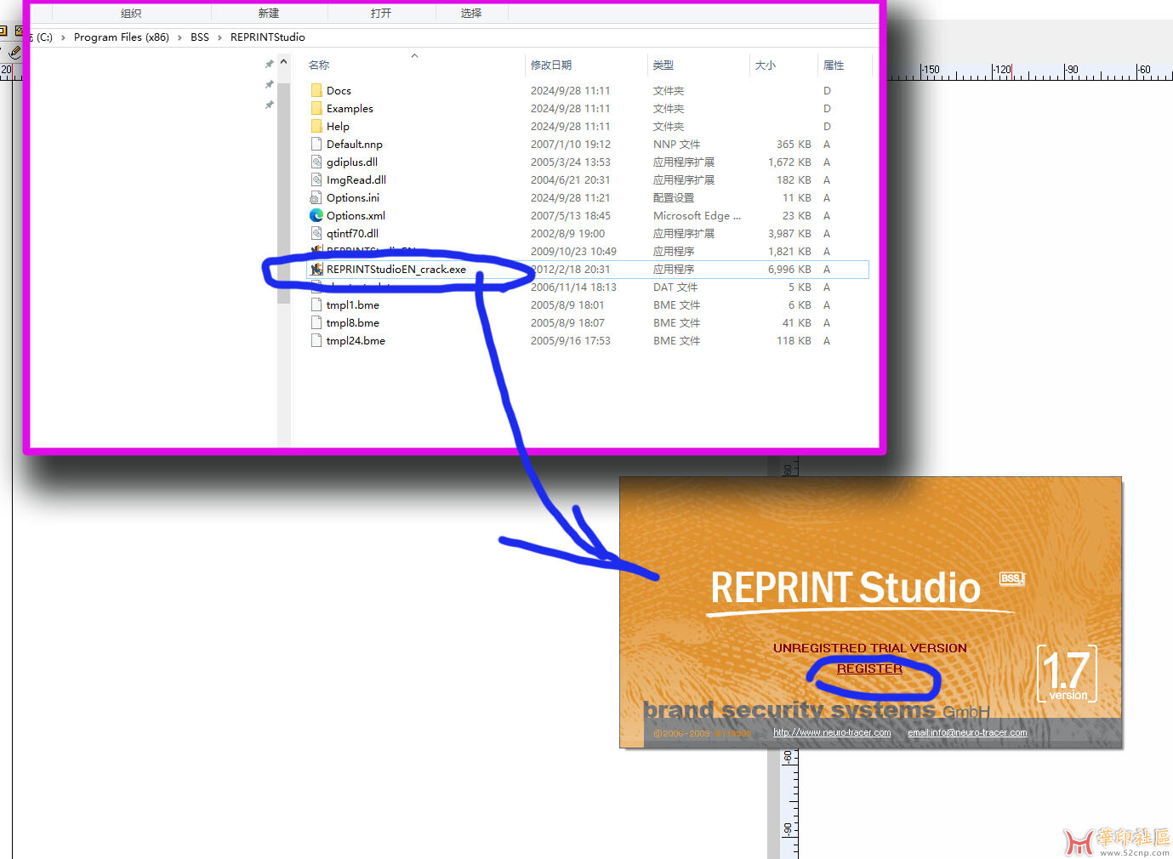Go to (C:) drive breadcrumb
The width and height of the screenshot is (1173, 859).
(x=44, y=37)
